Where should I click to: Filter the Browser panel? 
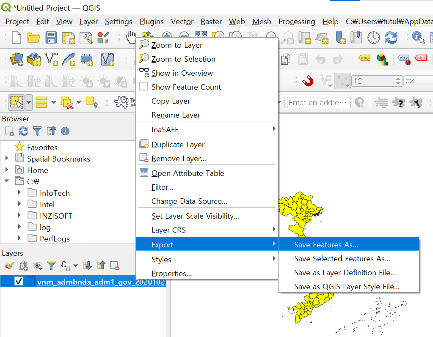click(x=37, y=131)
